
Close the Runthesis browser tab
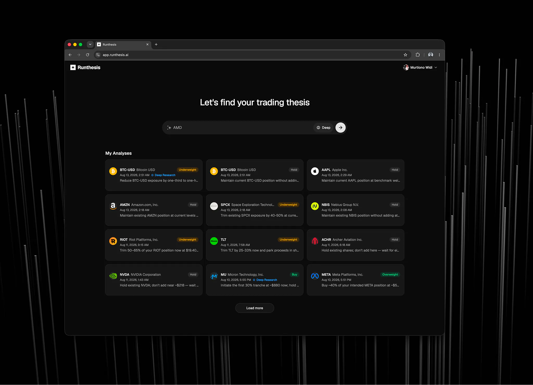(x=147, y=45)
